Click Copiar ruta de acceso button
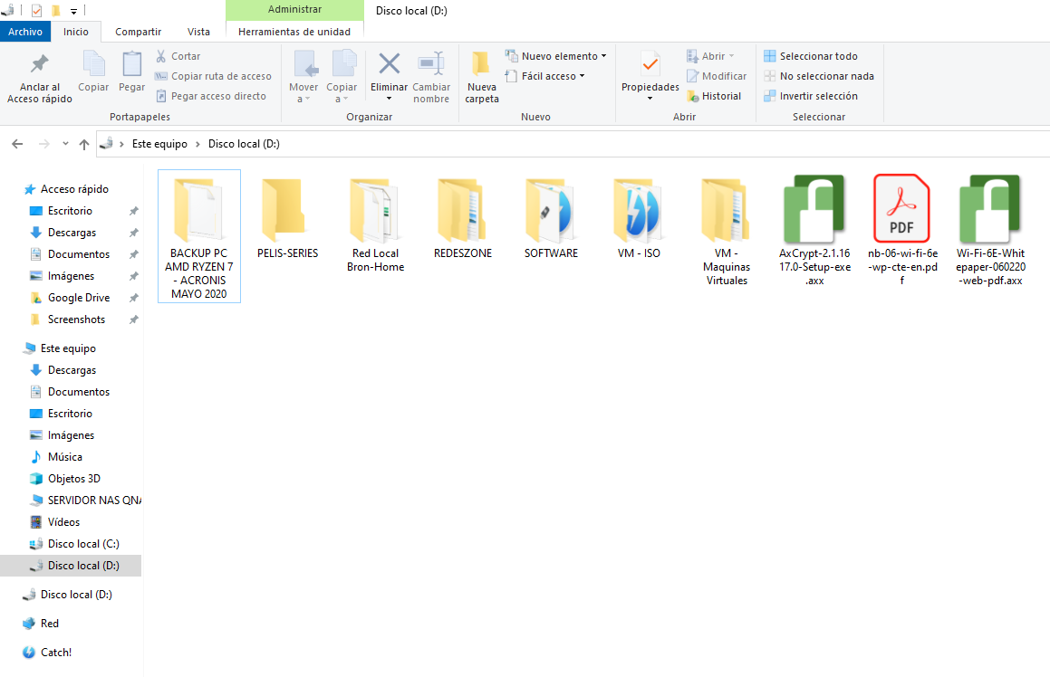The height and width of the screenshot is (677, 1050). click(214, 76)
